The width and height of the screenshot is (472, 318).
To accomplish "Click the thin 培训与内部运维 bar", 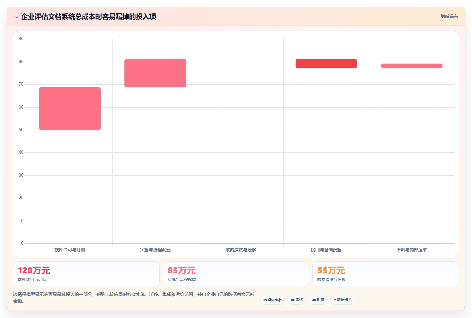I will coord(412,66).
